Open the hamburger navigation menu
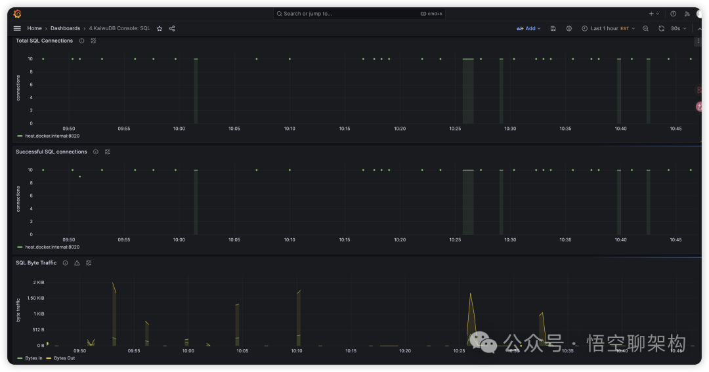 pos(17,29)
